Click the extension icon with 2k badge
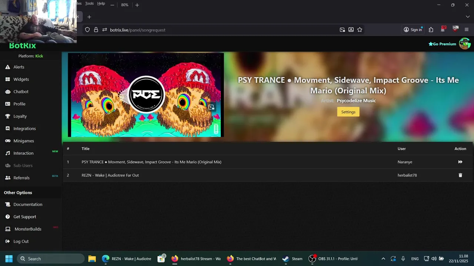 (x=455, y=29)
